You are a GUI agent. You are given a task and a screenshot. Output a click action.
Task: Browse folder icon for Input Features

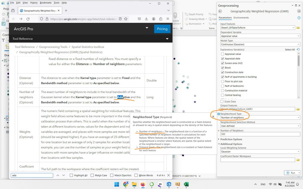298,28
